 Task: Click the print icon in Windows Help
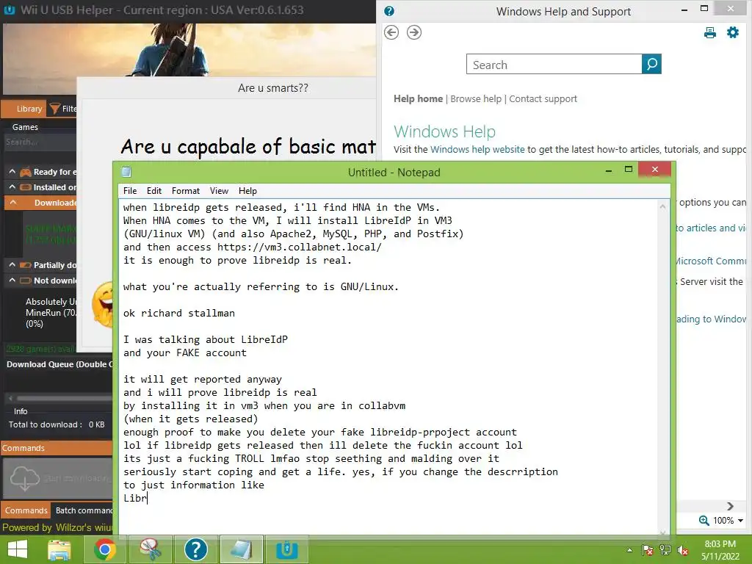(x=710, y=32)
